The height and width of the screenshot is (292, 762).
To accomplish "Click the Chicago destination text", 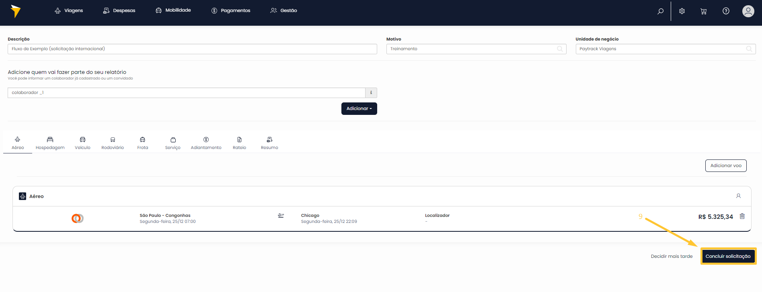I will 310,216.
